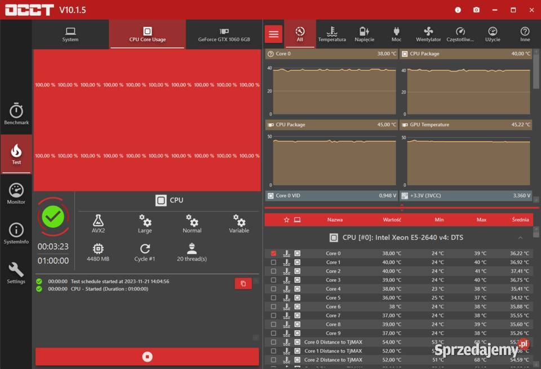Click the monitor column icon in header
This screenshot has width=541, height=369.
[x=298, y=219]
